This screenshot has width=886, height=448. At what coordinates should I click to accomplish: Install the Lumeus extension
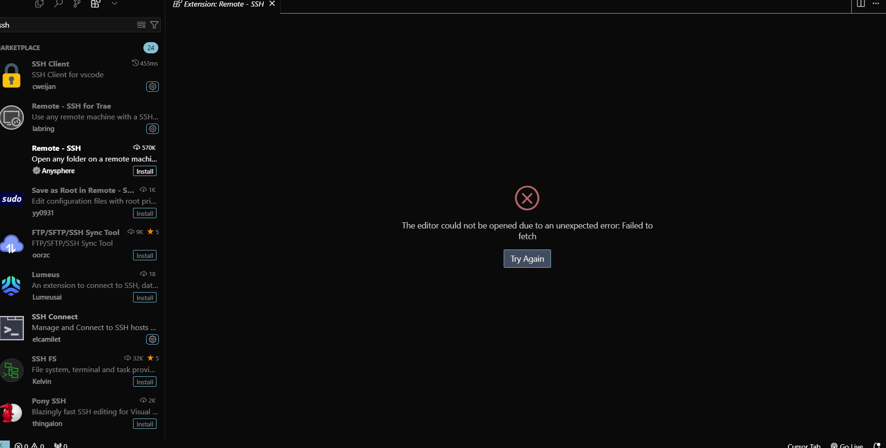coord(145,298)
